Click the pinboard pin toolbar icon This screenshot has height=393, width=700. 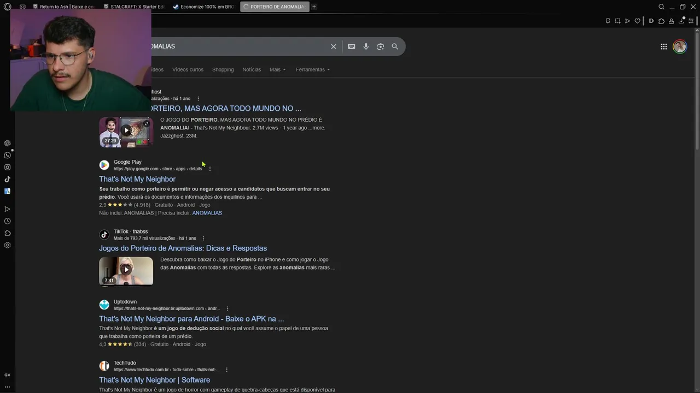pos(608,21)
